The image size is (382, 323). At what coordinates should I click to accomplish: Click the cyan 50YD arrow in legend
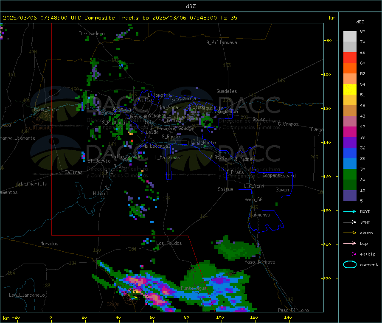pyautogui.click(x=350, y=211)
